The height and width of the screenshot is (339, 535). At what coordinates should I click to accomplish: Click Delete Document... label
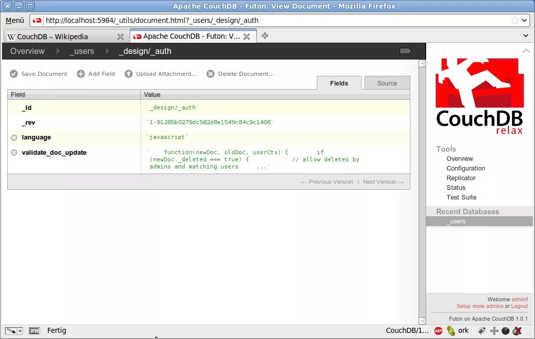pos(246,74)
